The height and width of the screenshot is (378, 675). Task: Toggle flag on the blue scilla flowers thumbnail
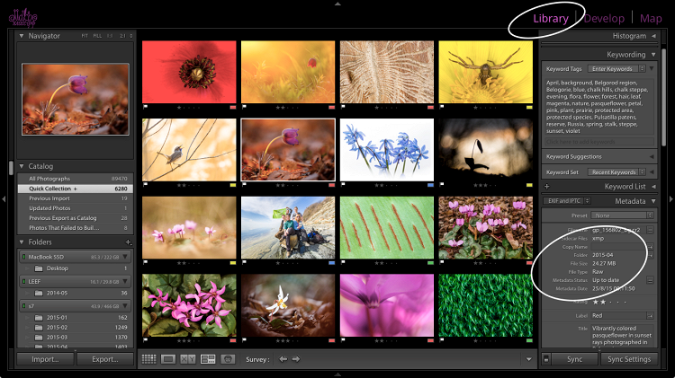pos(344,185)
